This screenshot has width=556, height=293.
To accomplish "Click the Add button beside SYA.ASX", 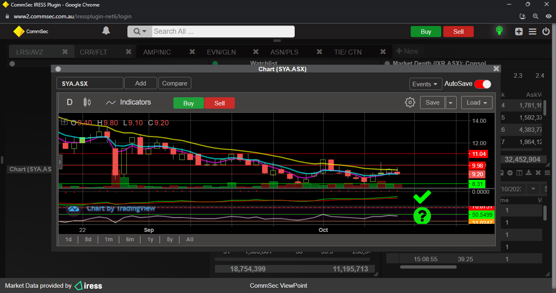I will [x=140, y=83].
